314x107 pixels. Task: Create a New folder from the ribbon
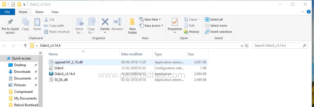pos(132,26)
